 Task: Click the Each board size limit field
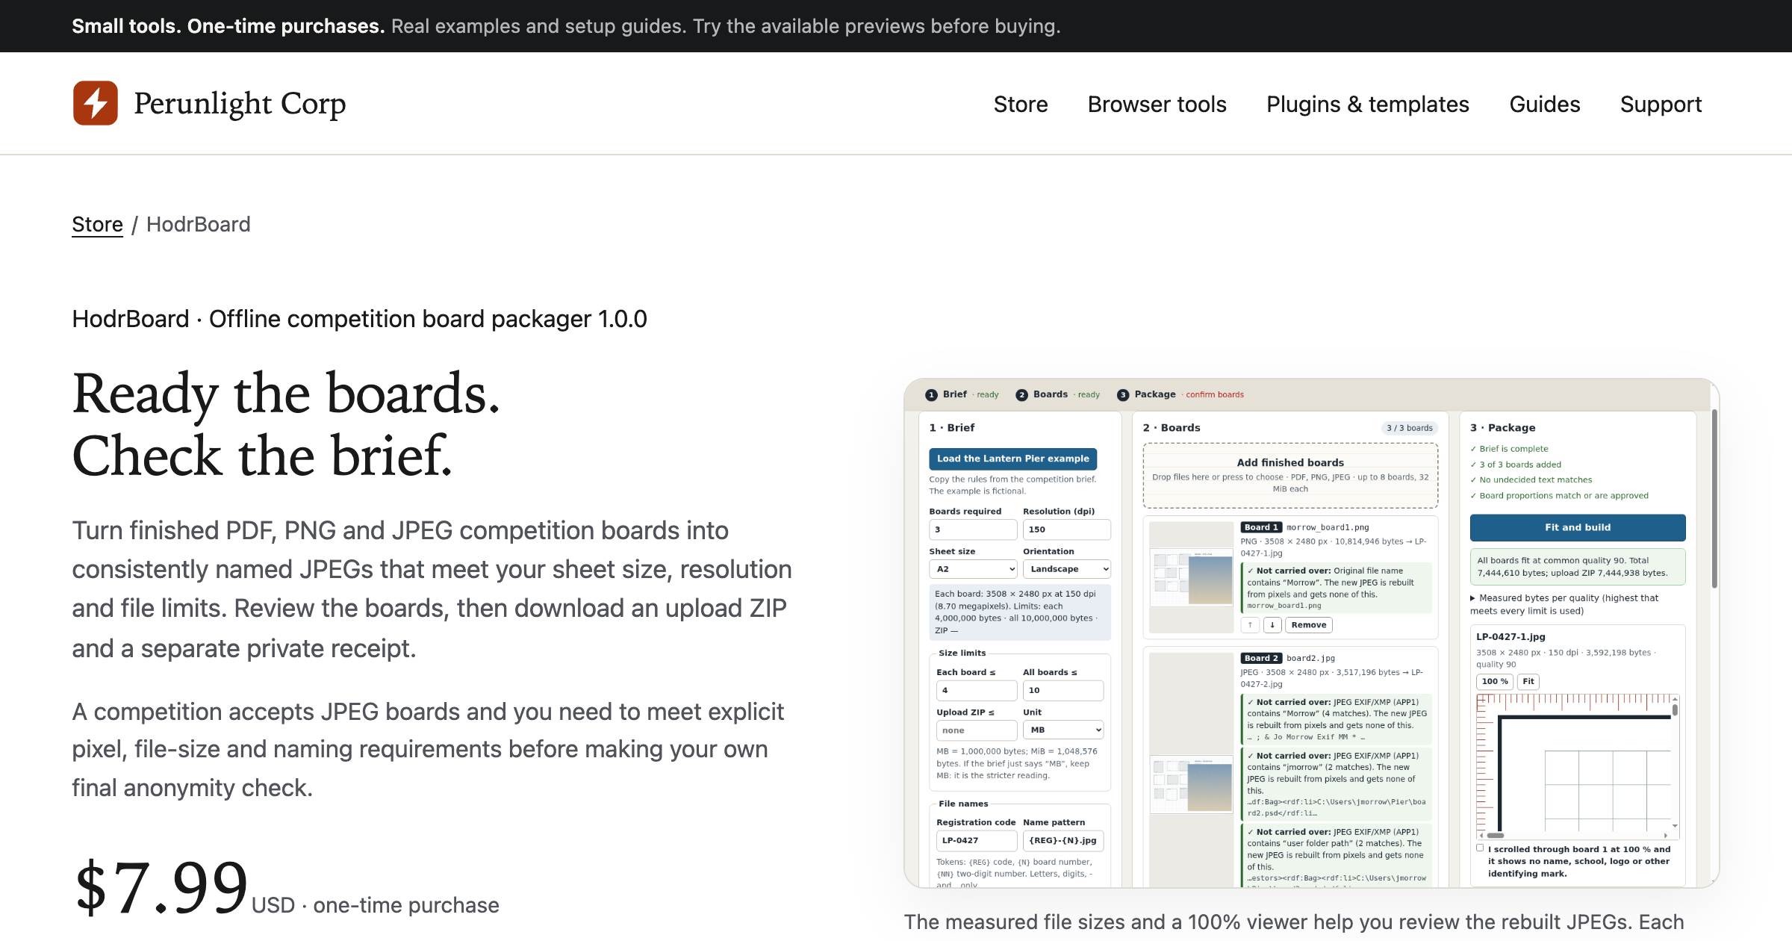point(977,690)
